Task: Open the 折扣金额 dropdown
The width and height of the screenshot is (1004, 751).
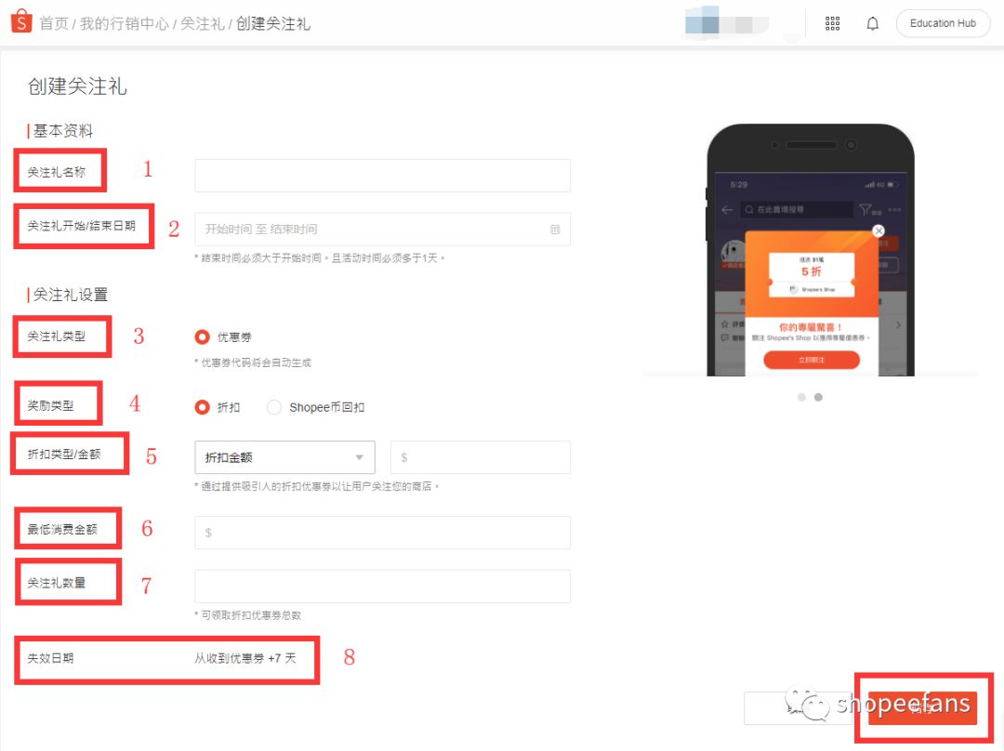Action: pos(284,456)
